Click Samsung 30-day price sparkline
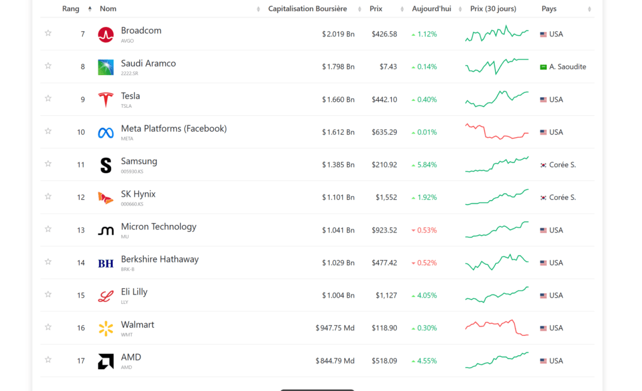Screen dimensions: 642x391 tap(497, 164)
